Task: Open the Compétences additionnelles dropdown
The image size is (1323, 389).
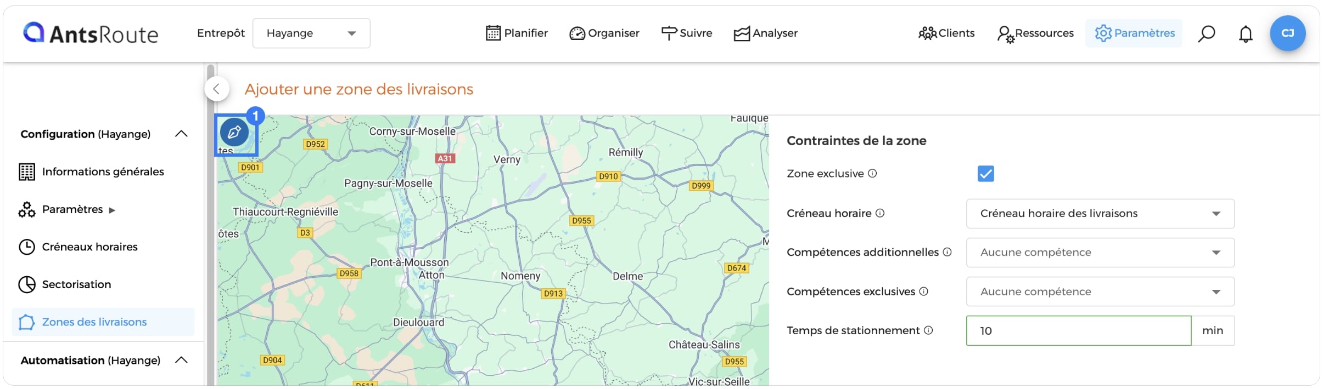Action: point(1100,252)
